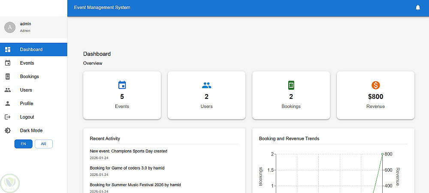Click the Profile person icon in sidebar
This screenshot has width=429, height=193.
(x=8, y=103)
